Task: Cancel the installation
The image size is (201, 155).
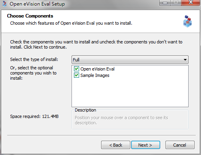Action: (x=180, y=145)
